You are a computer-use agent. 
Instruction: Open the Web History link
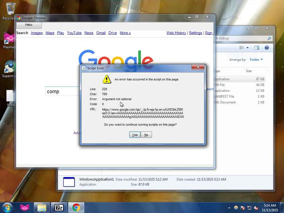point(176,33)
